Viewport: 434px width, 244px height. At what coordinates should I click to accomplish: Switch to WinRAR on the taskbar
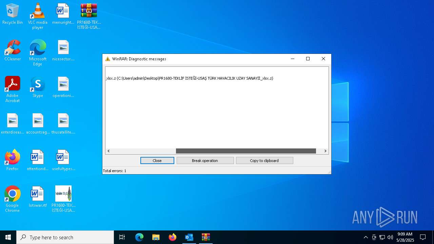point(206,237)
